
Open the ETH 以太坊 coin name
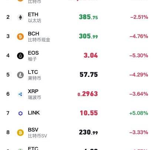click(34, 17)
